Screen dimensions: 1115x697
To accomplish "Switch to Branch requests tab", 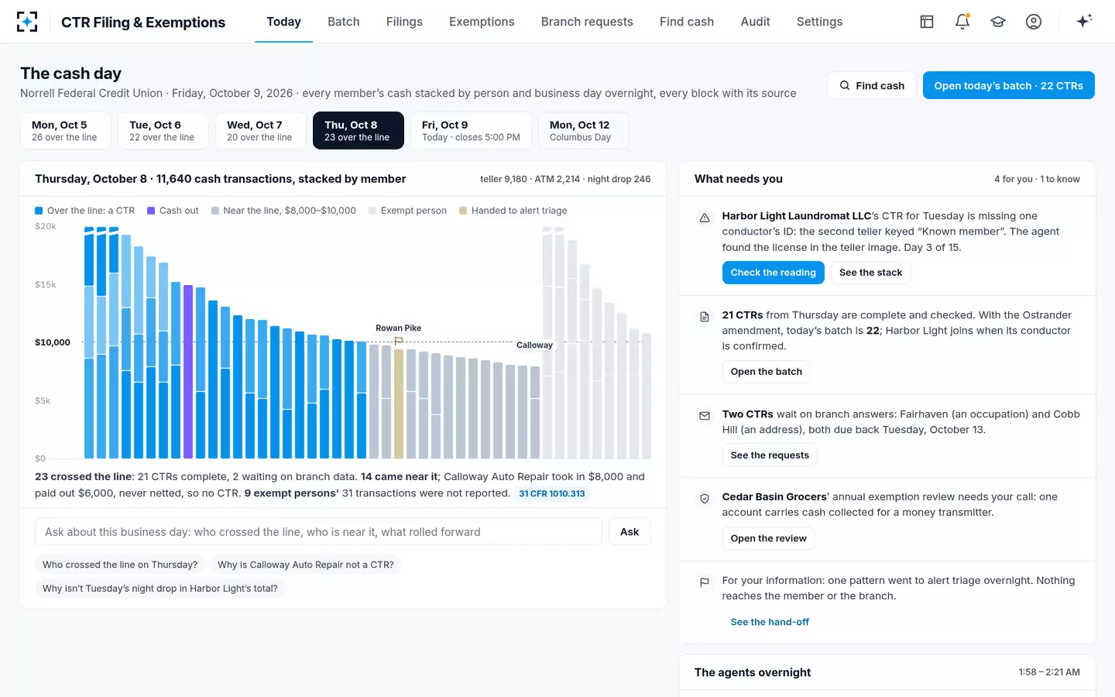I will point(587,22).
